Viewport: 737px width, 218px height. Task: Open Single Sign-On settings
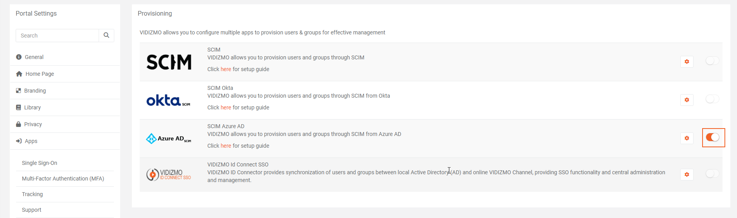[x=40, y=163]
